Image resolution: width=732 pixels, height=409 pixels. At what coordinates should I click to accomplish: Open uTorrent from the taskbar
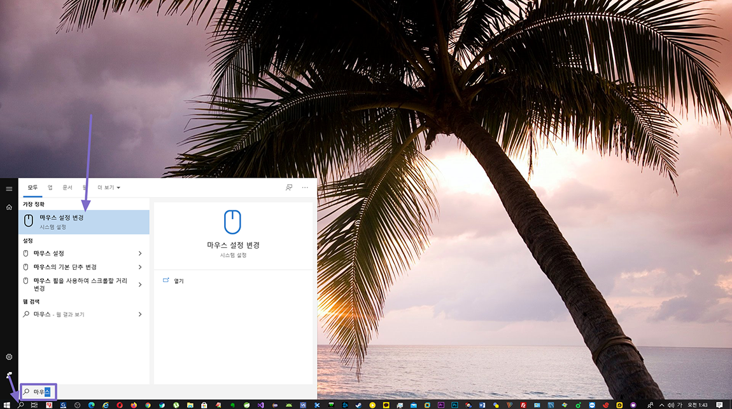click(176, 405)
